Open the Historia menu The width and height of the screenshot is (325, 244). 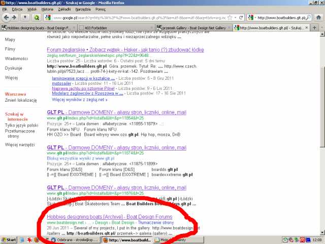pyautogui.click(x=47, y=9)
